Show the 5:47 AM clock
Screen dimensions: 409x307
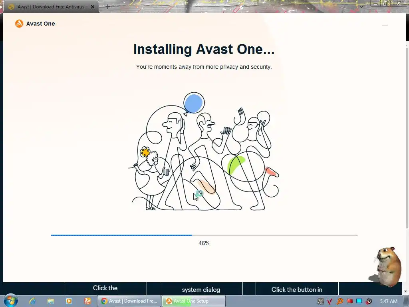tap(389, 301)
